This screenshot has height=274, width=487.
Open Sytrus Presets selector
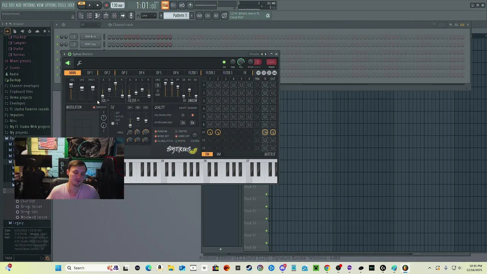coord(254,54)
